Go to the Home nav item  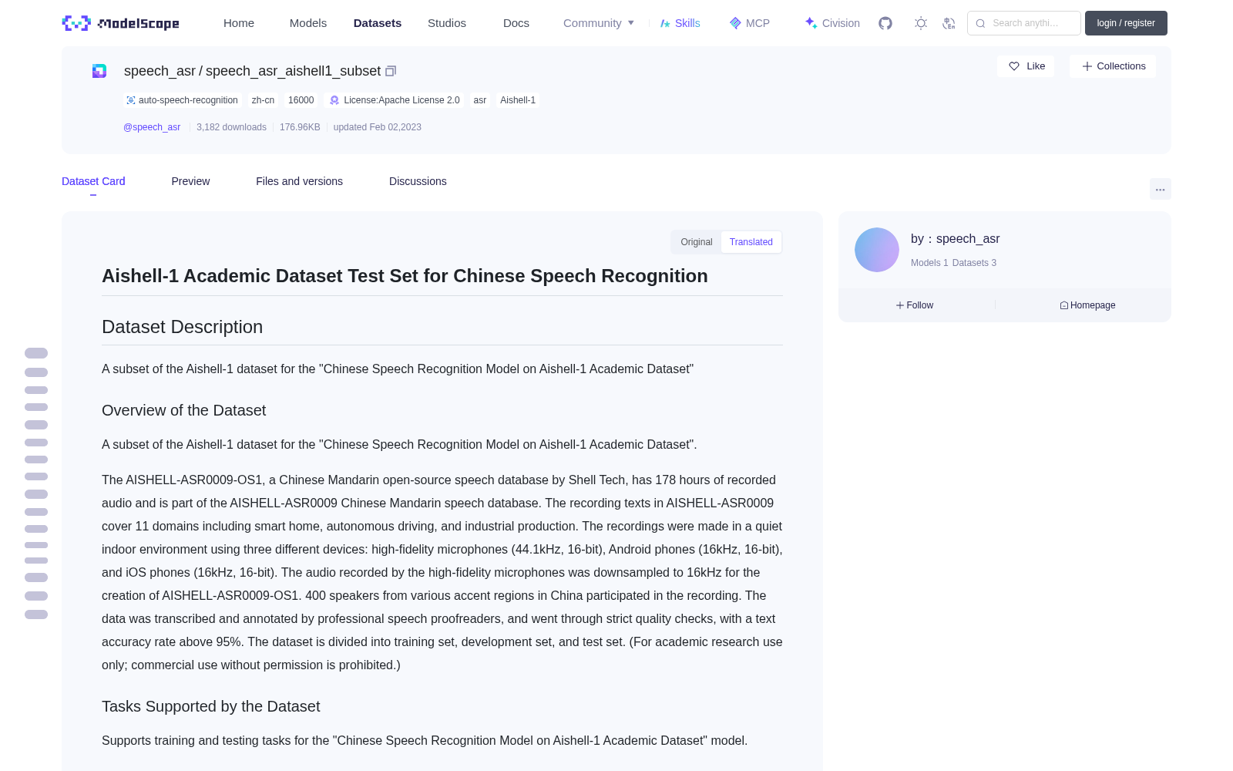click(239, 23)
